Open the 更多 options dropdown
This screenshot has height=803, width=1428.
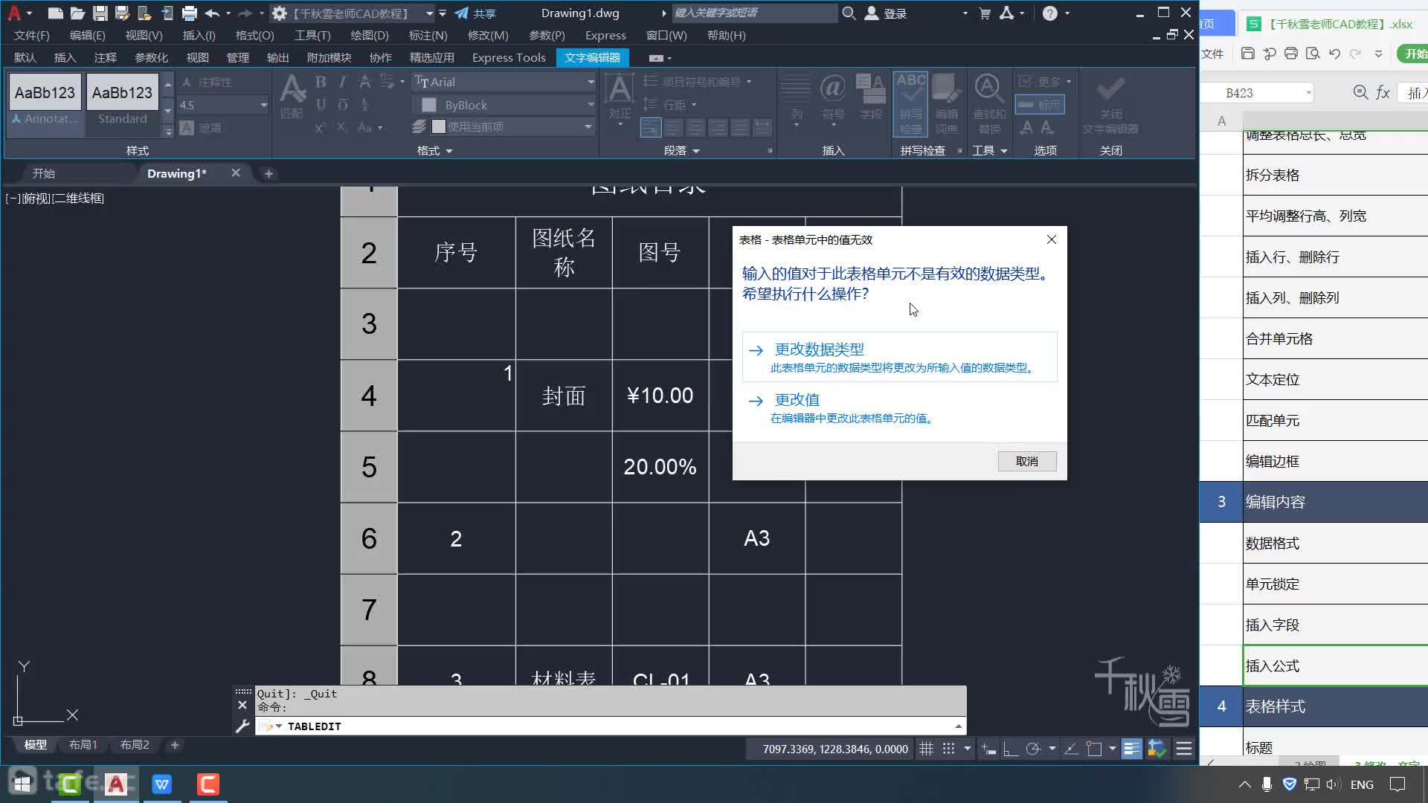tap(1044, 82)
